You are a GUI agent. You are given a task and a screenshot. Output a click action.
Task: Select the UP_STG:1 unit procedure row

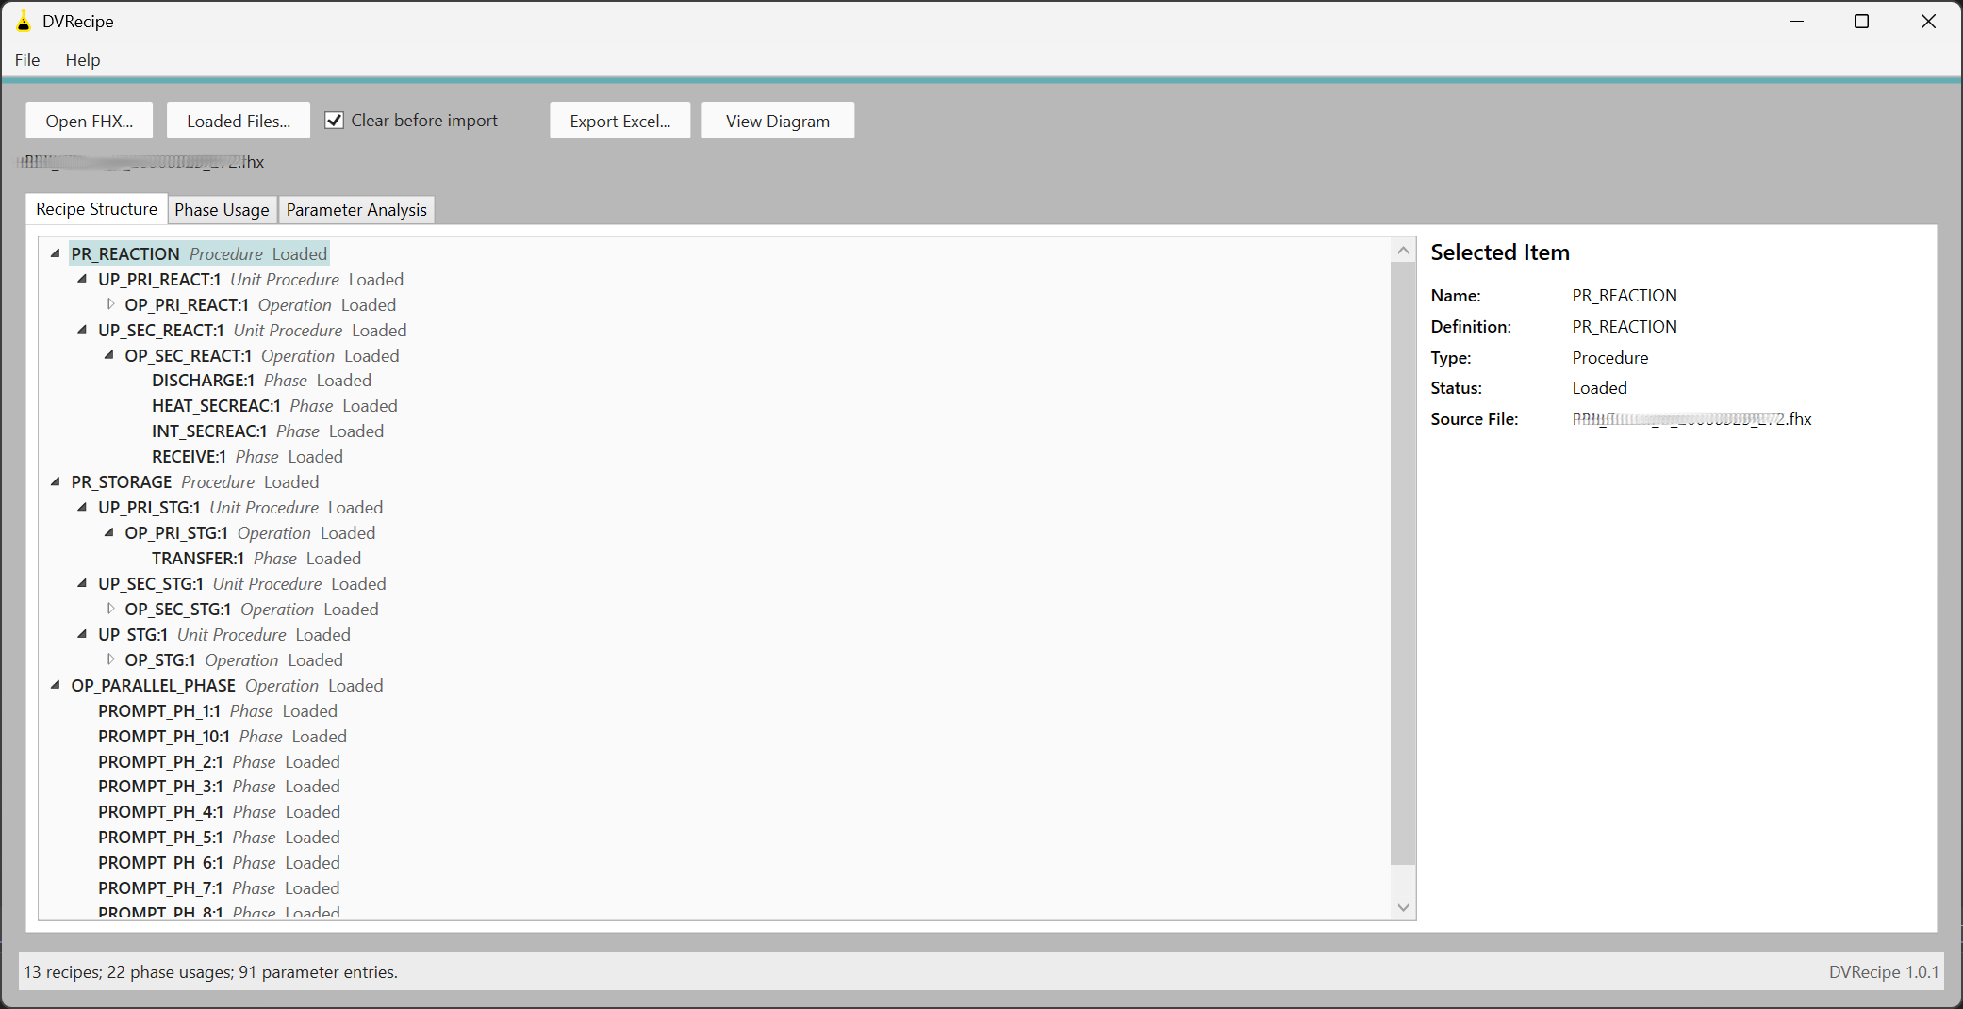pos(224,635)
